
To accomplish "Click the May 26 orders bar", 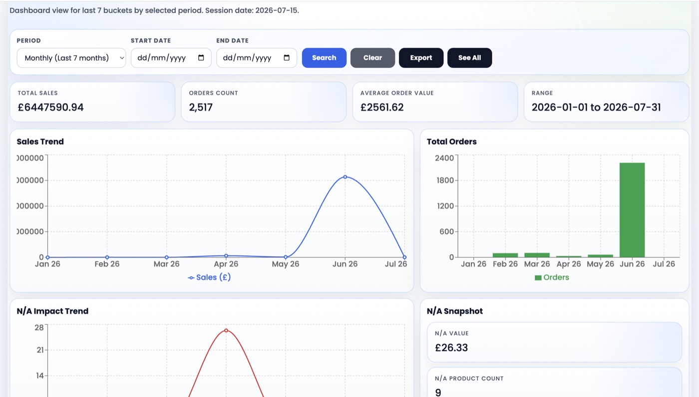I will point(600,256).
